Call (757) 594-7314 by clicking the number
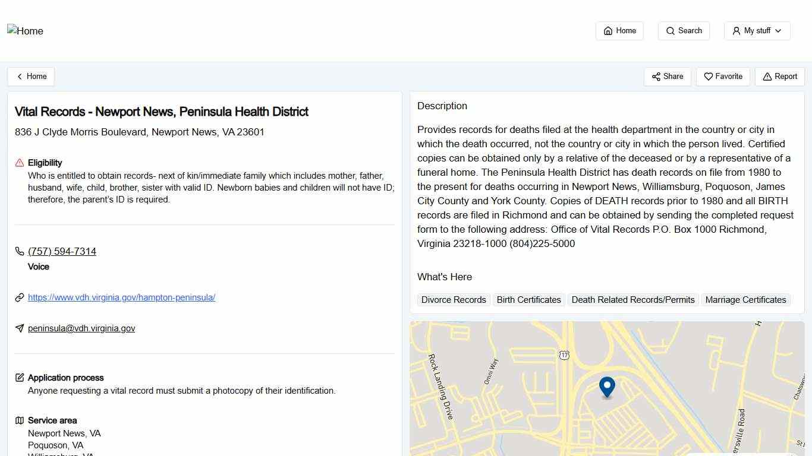This screenshot has width=812, height=456. [62, 251]
